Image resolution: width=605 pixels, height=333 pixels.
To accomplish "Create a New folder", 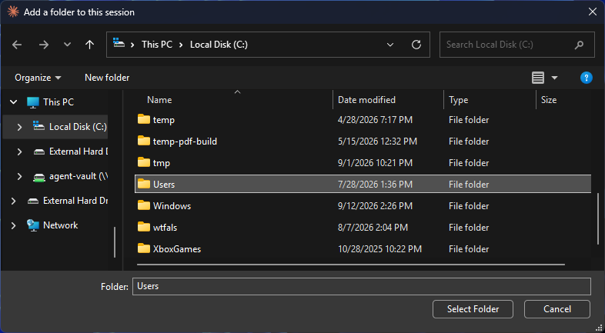I will click(107, 78).
